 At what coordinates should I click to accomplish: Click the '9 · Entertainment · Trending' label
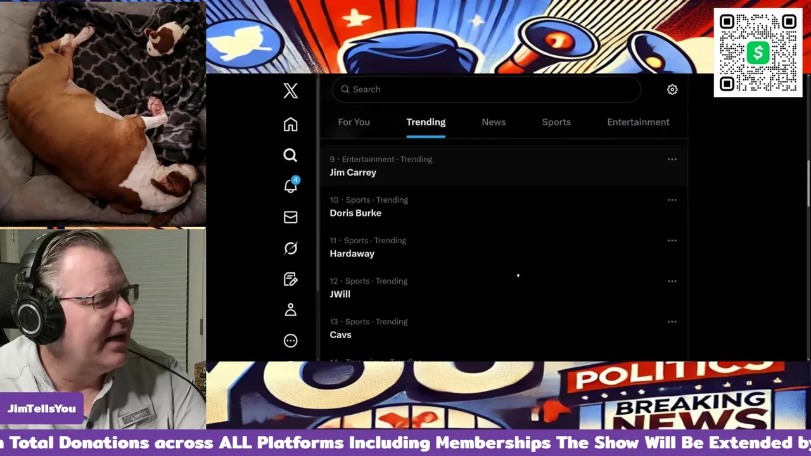[x=381, y=159]
